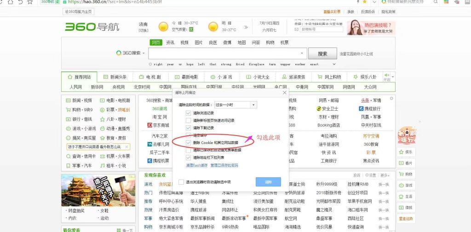Toggle the 清除浏览记录 checkbox

188,113
